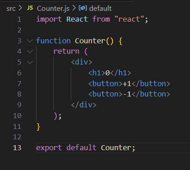Click line number 8 in gutter

point(19,94)
